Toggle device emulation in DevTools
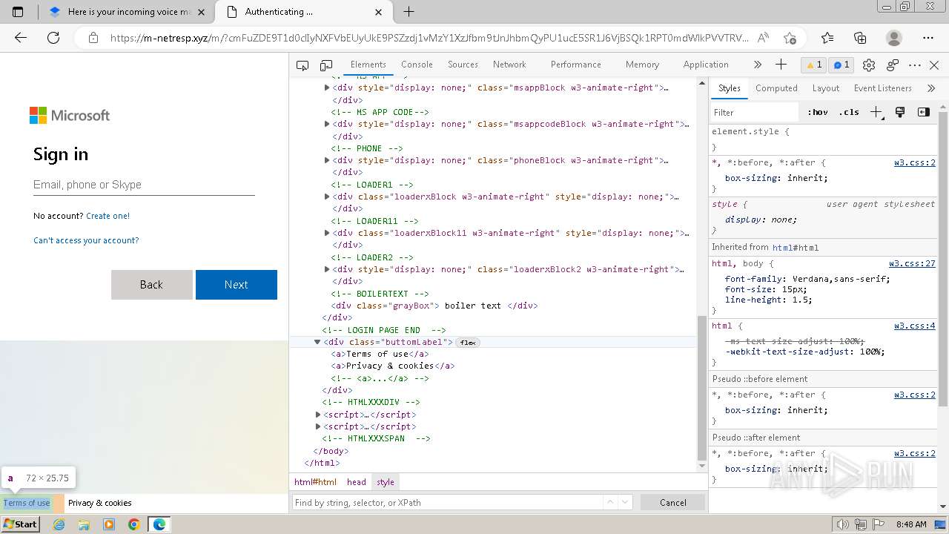This screenshot has width=949, height=534. pyautogui.click(x=326, y=65)
